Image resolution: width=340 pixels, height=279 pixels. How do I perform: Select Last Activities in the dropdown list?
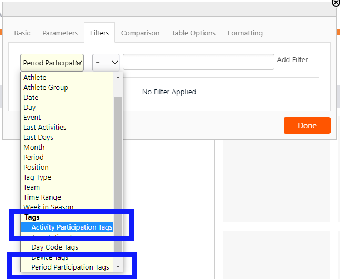[45, 127]
